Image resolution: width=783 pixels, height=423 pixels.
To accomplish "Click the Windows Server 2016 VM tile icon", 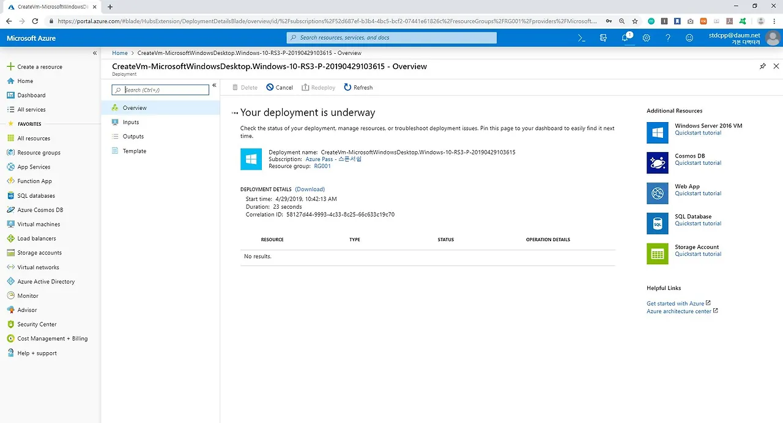I will (x=658, y=132).
